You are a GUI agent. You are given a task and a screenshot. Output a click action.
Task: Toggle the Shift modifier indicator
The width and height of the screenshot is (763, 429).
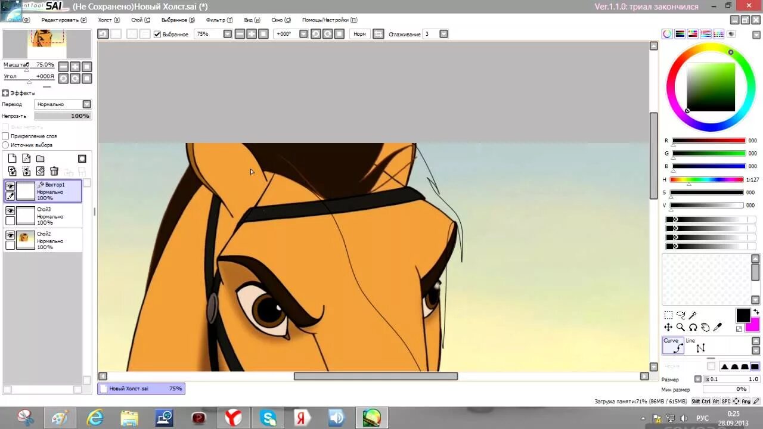click(696, 402)
